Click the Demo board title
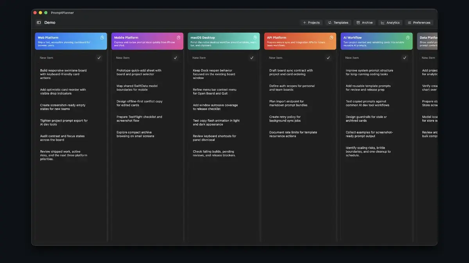The image size is (469, 263). coord(50,23)
